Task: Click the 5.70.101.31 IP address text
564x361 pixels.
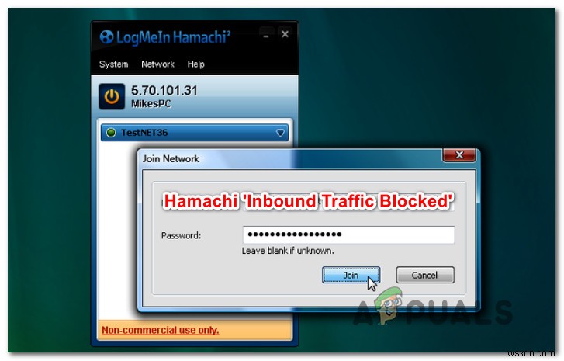Action: click(x=164, y=90)
